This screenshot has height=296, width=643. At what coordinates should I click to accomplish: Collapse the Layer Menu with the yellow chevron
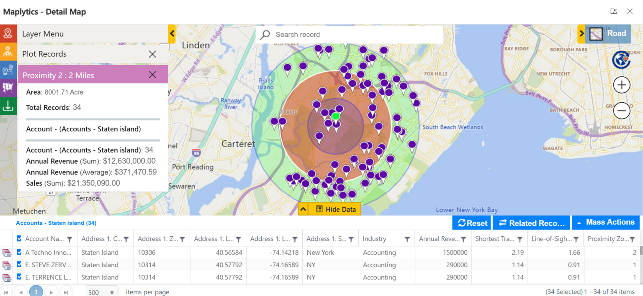171,34
